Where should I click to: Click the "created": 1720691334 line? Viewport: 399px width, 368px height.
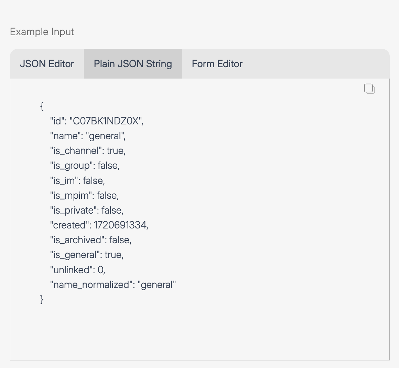pos(99,225)
